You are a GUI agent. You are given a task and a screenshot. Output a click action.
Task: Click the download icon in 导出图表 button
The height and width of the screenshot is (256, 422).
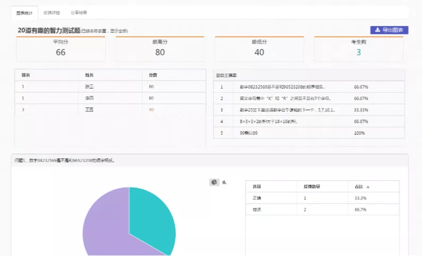pos(377,30)
